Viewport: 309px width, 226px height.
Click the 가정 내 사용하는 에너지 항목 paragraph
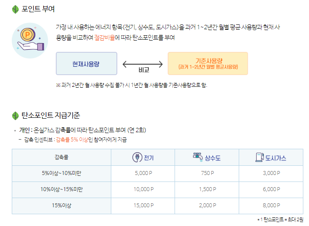point(168,32)
